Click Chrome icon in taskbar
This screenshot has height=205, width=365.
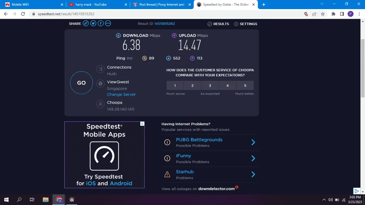[x=59, y=200]
